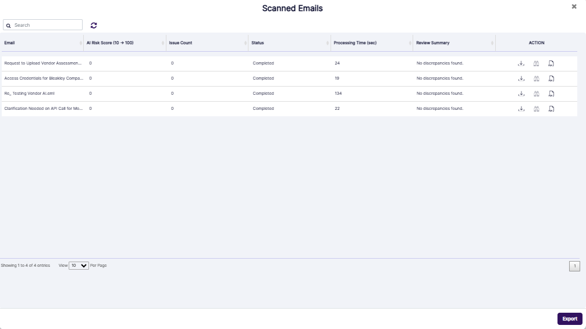The image size is (586, 329).
Task: Sort by the Issue Count column arrow
Action: click(245, 43)
